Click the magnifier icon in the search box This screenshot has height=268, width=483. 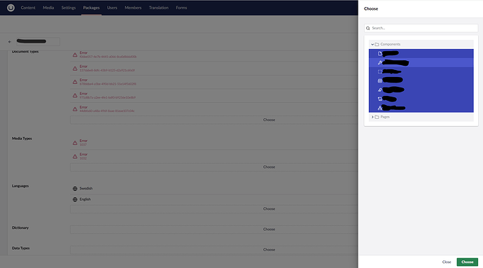(x=367, y=28)
